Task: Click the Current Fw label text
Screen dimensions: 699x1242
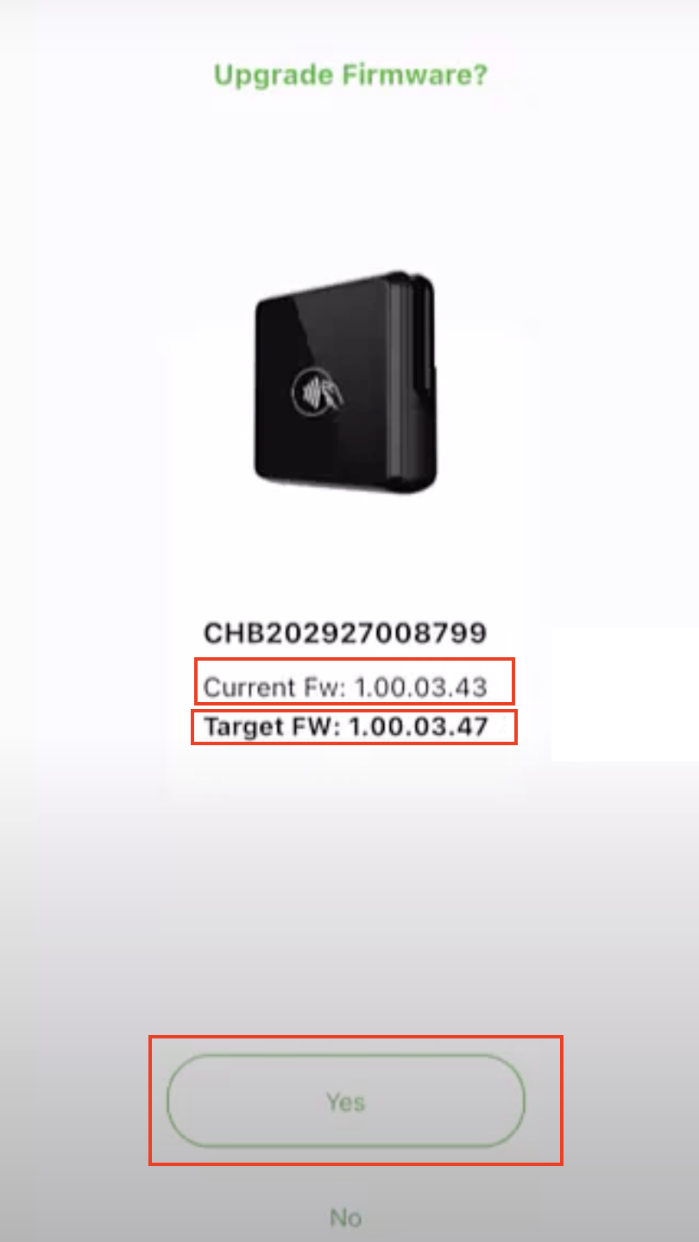Action: [275, 687]
